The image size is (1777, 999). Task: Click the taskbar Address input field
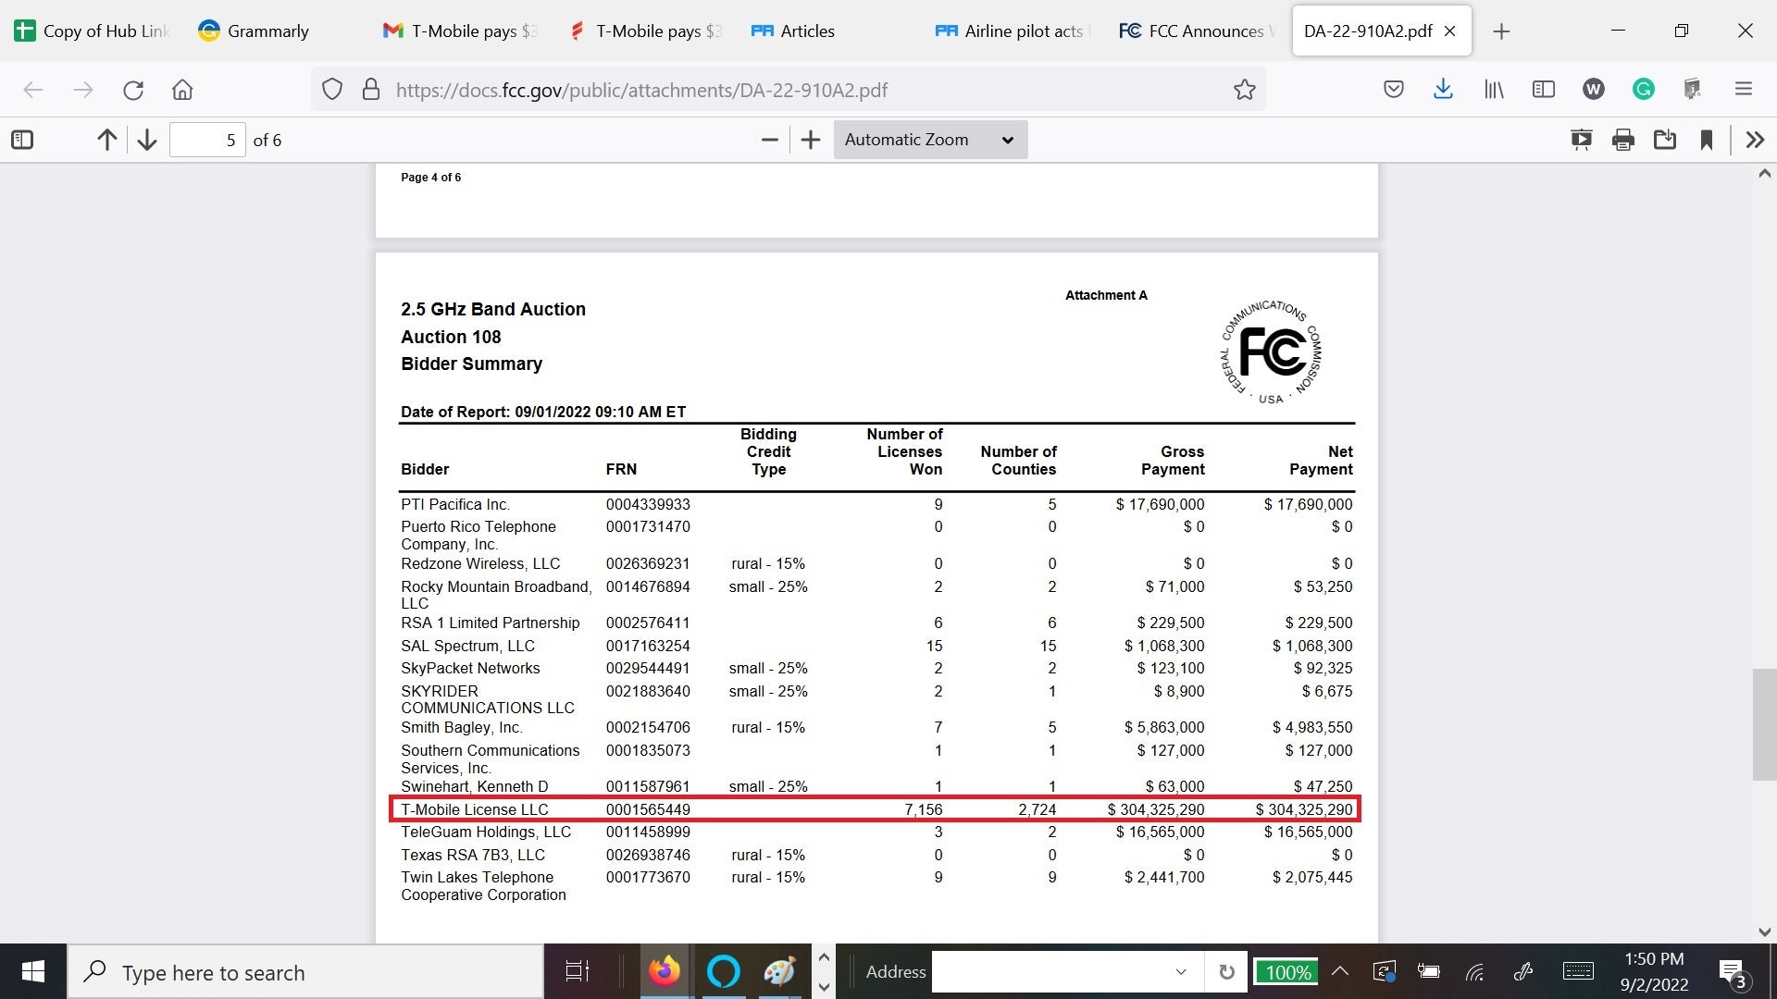[1053, 971]
